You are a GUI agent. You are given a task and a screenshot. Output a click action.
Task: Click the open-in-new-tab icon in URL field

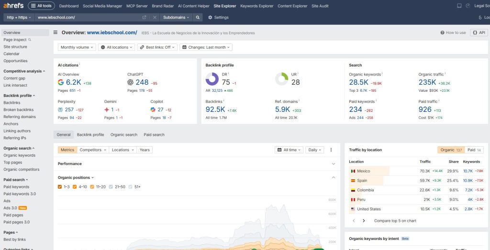point(145,17)
